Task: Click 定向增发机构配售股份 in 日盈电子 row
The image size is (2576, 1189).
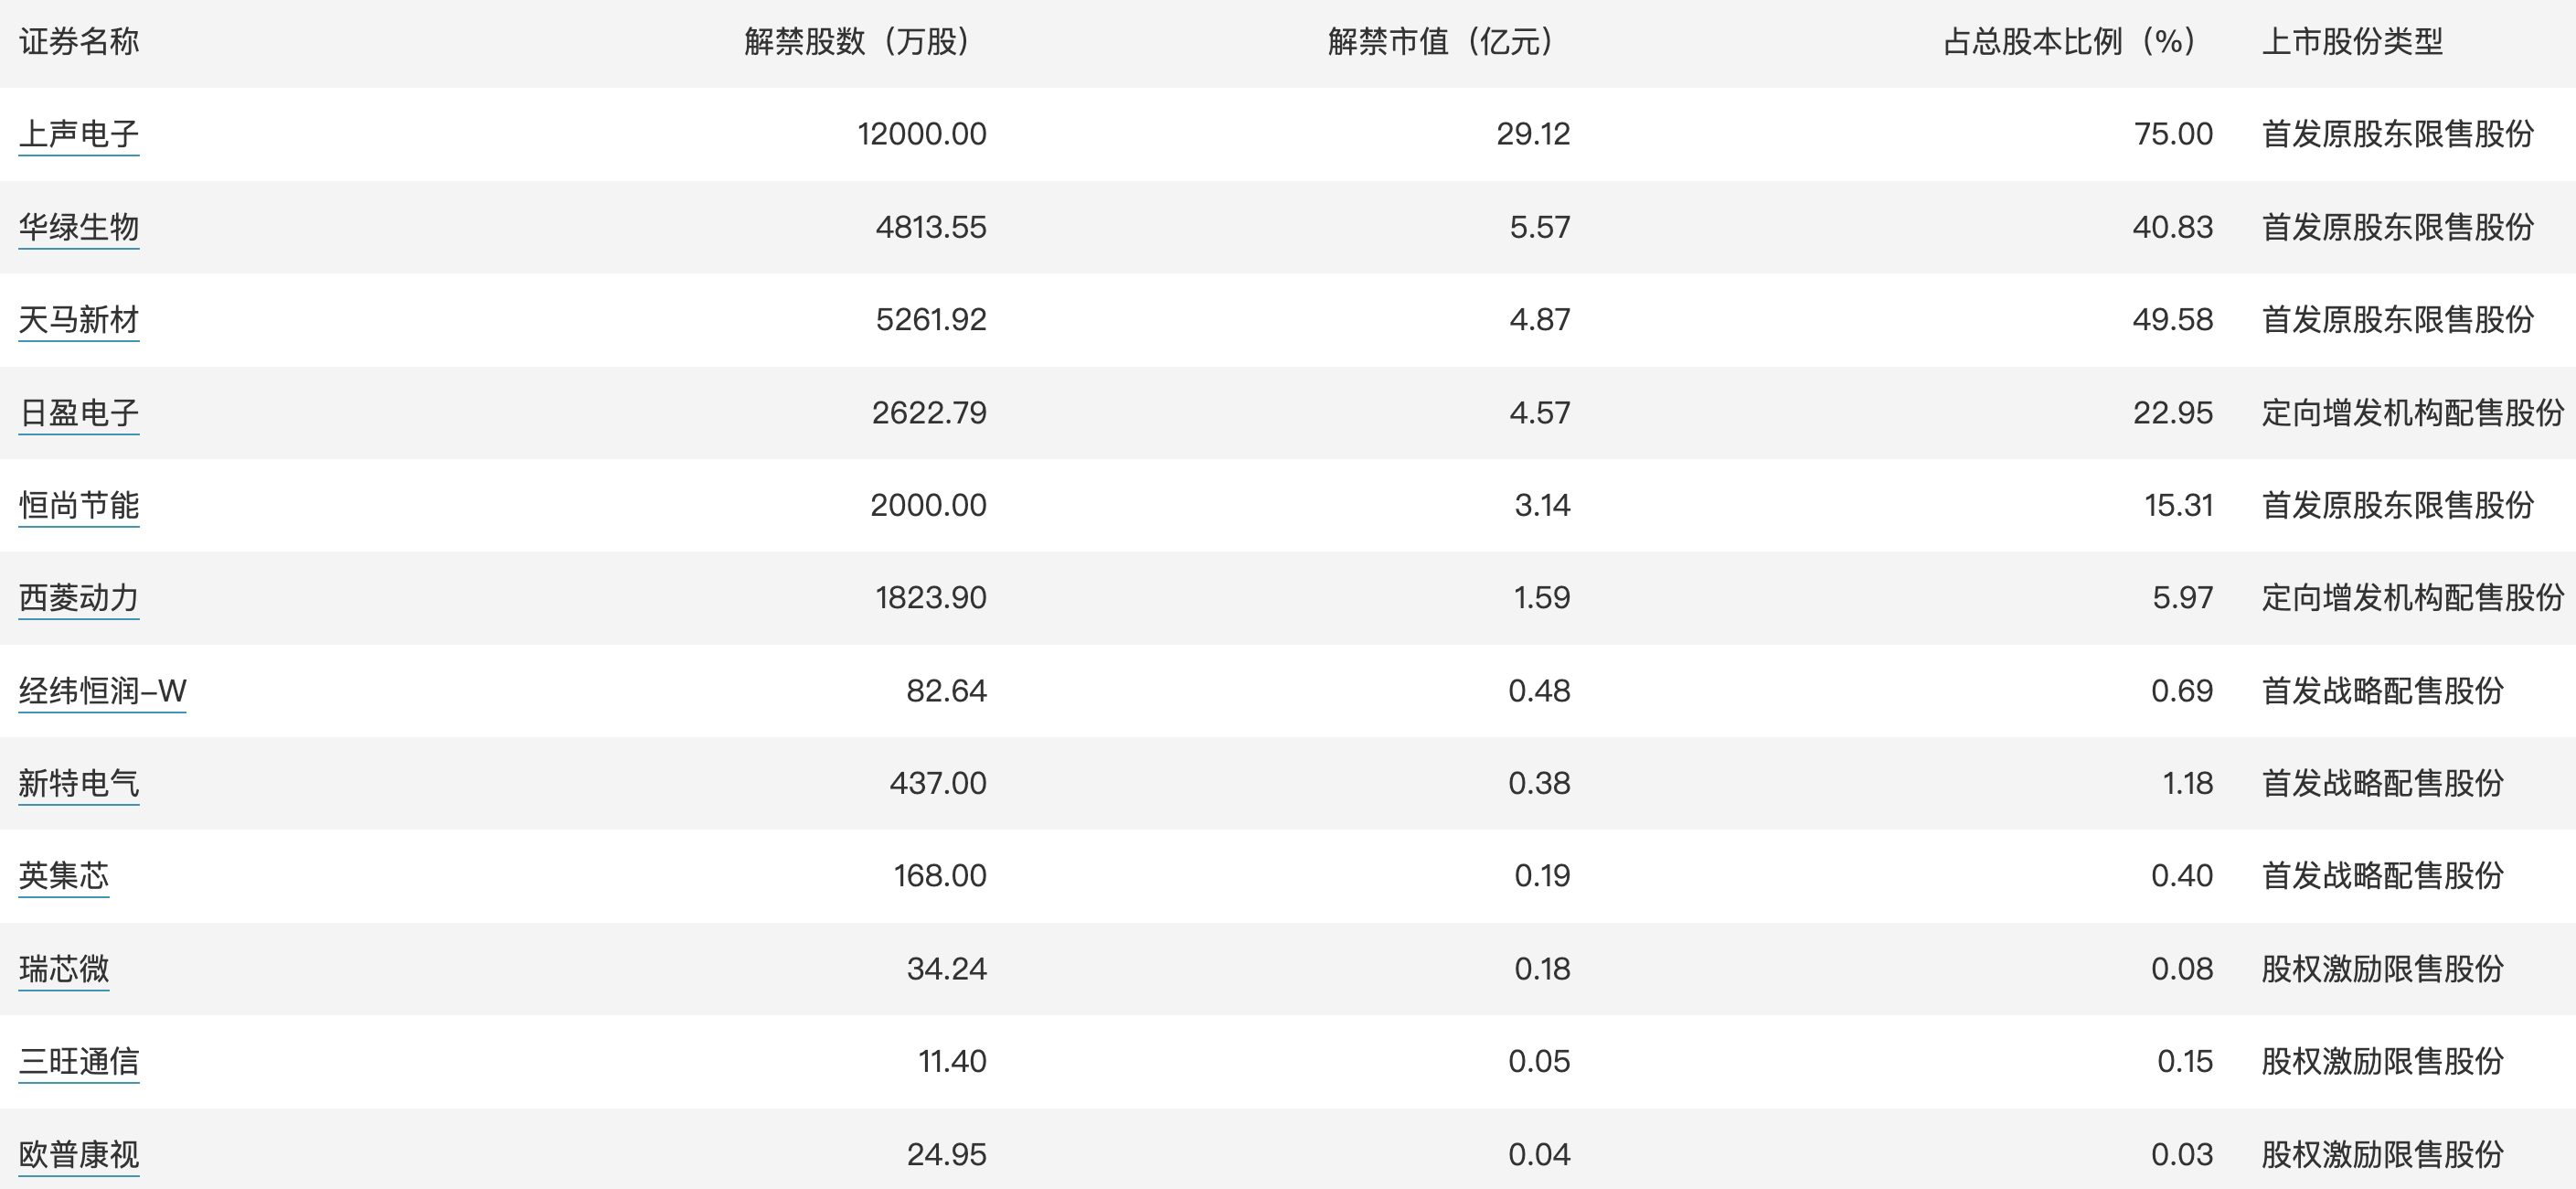Action: (2413, 412)
